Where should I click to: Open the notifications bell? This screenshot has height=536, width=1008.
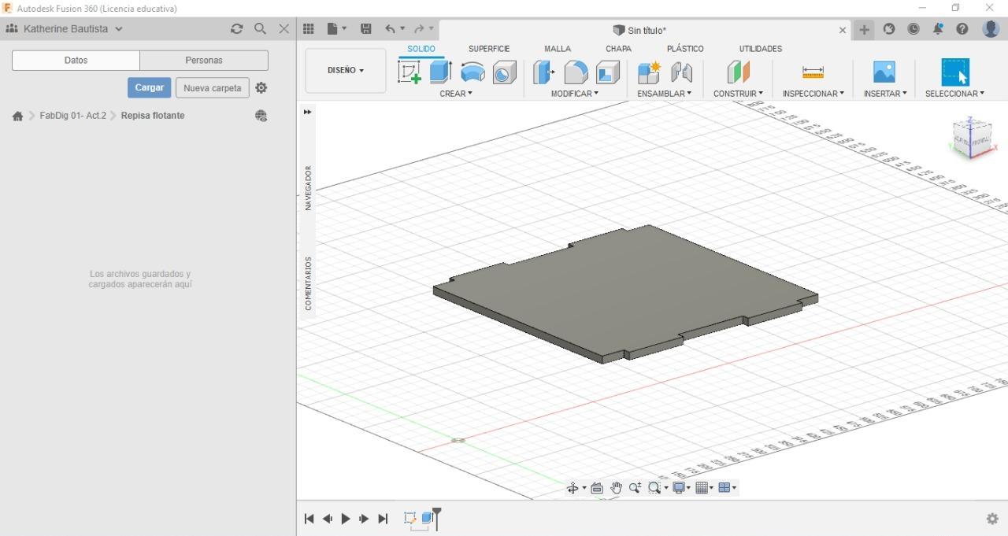point(938,29)
